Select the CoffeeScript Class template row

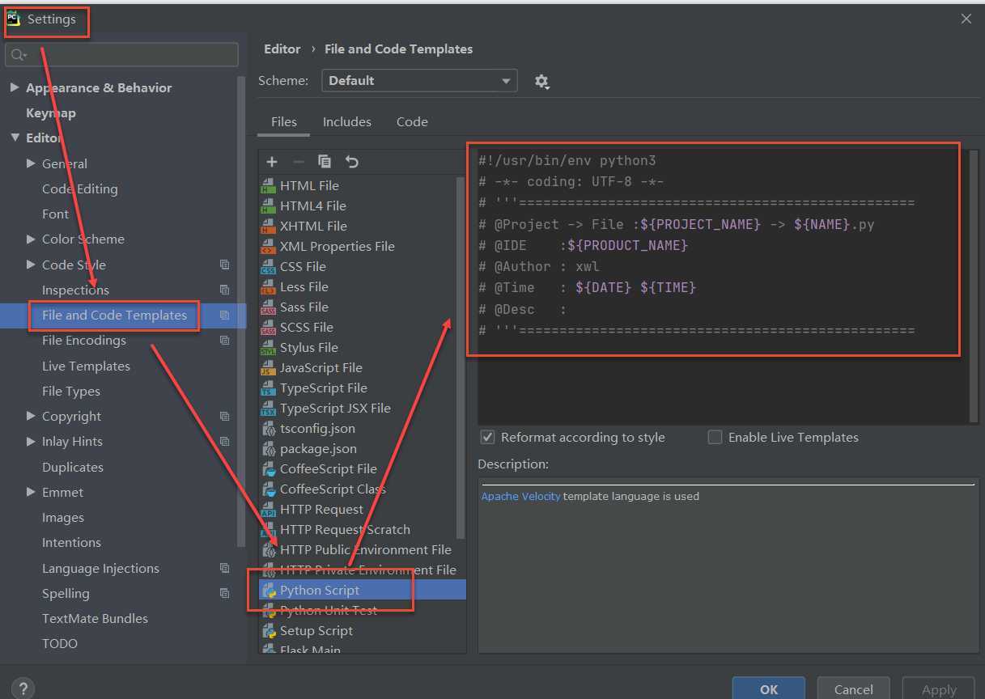(x=362, y=489)
